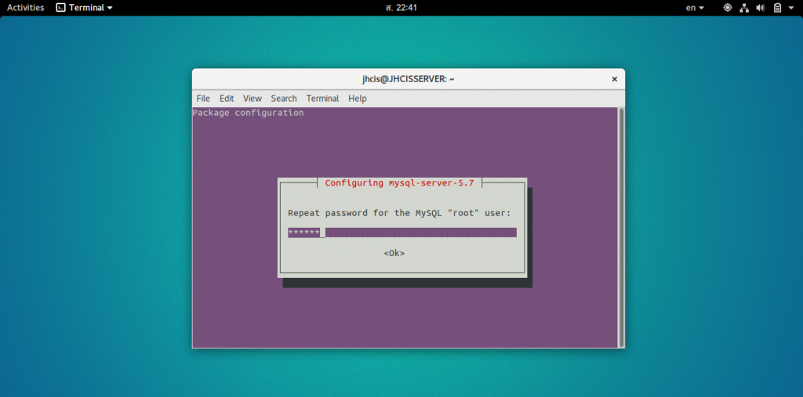Viewport: 803px width, 397px height.
Task: Open the system menu arrow
Action: tap(792, 8)
